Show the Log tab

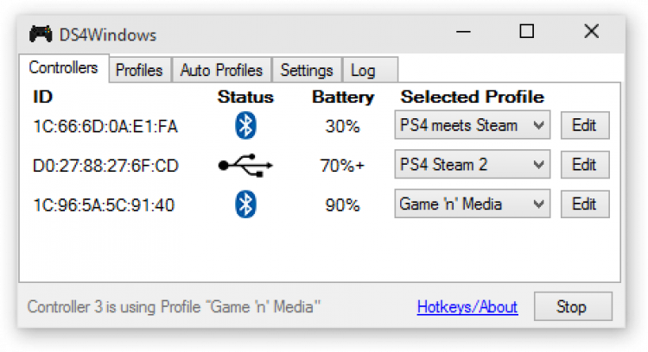363,71
